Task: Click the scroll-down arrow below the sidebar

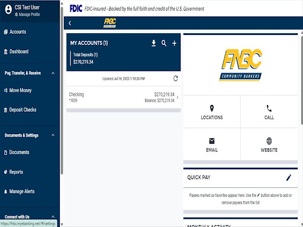Action: [x=62, y=224]
